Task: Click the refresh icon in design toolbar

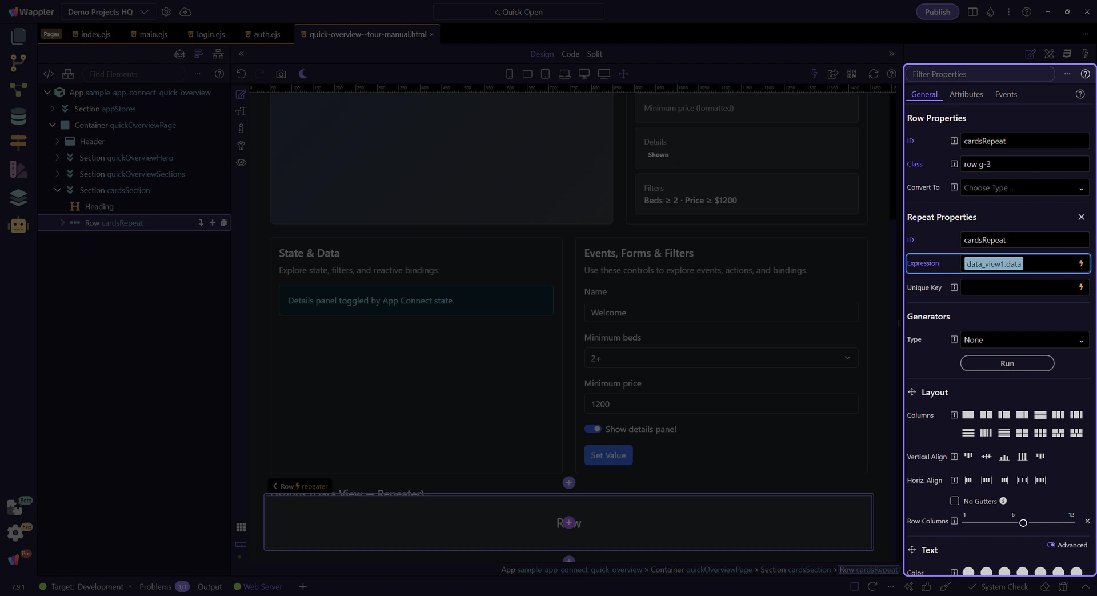Action: tap(873, 74)
